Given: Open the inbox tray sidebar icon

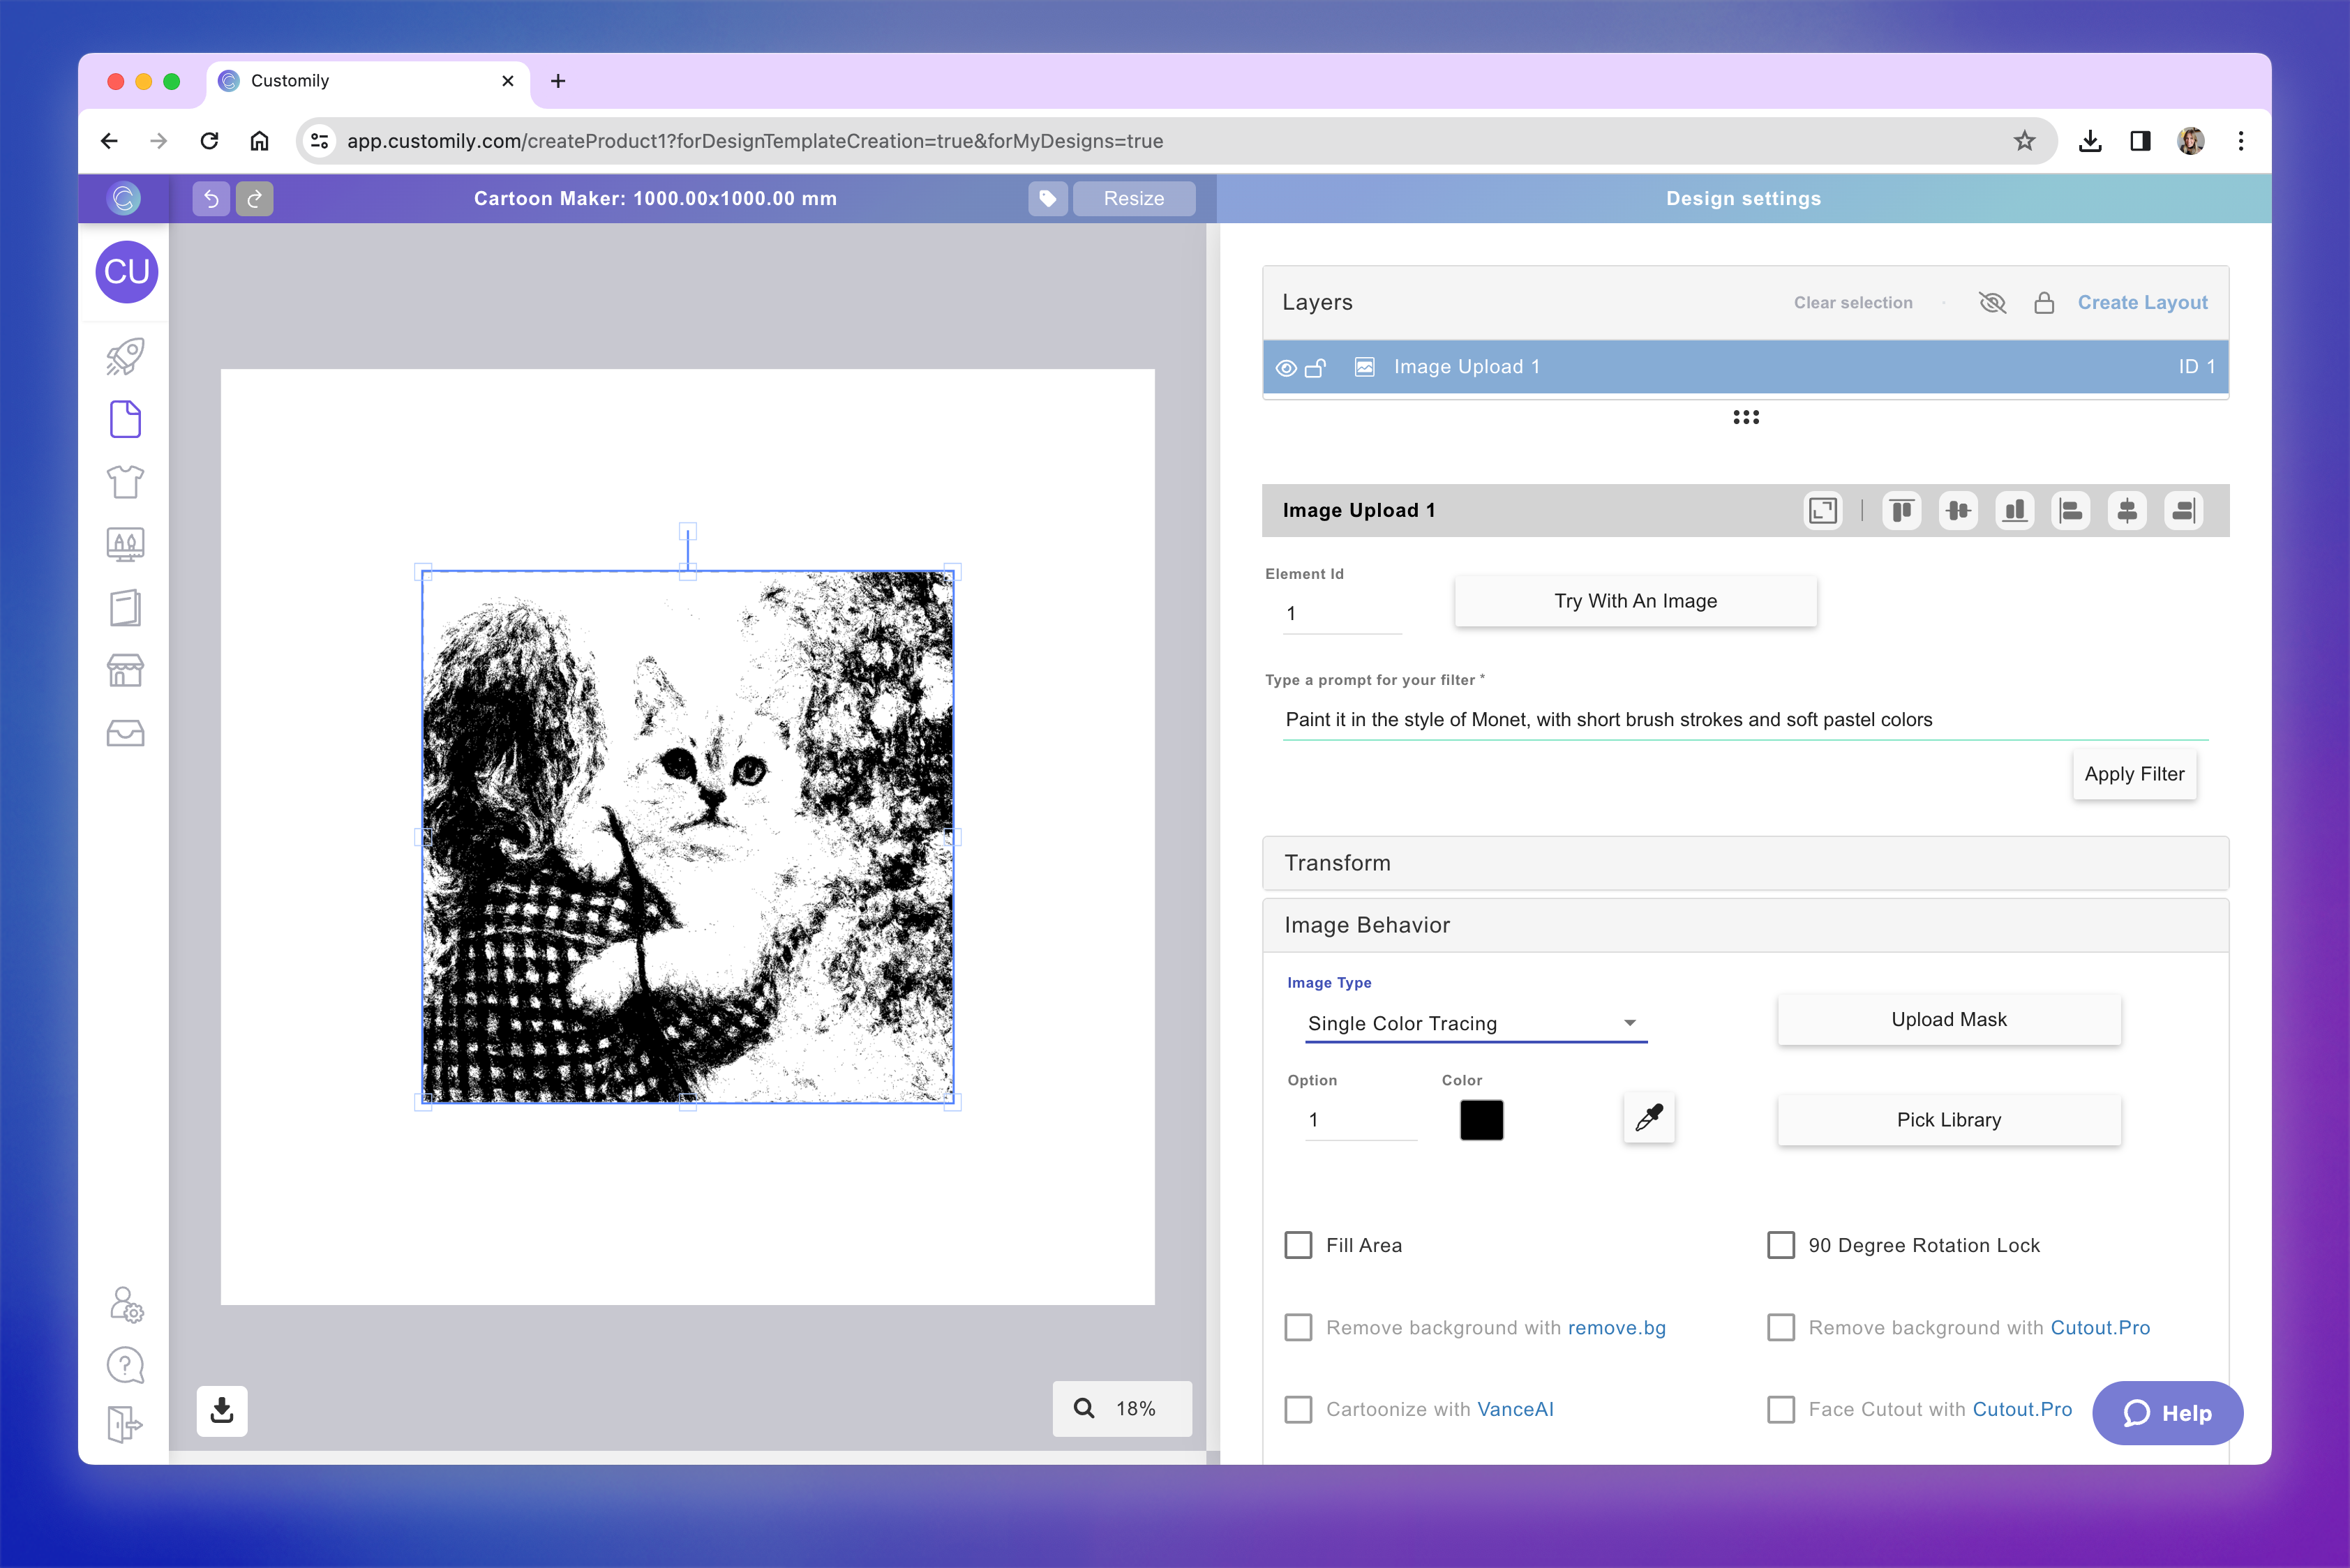Looking at the screenshot, I should coord(125,733).
